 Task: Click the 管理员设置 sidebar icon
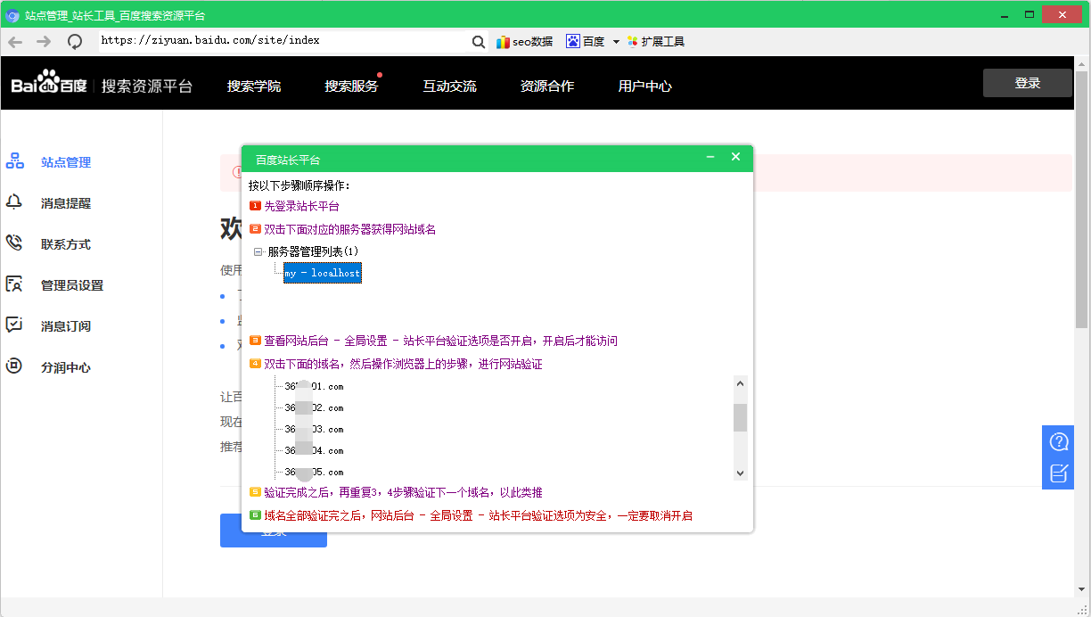coord(14,284)
